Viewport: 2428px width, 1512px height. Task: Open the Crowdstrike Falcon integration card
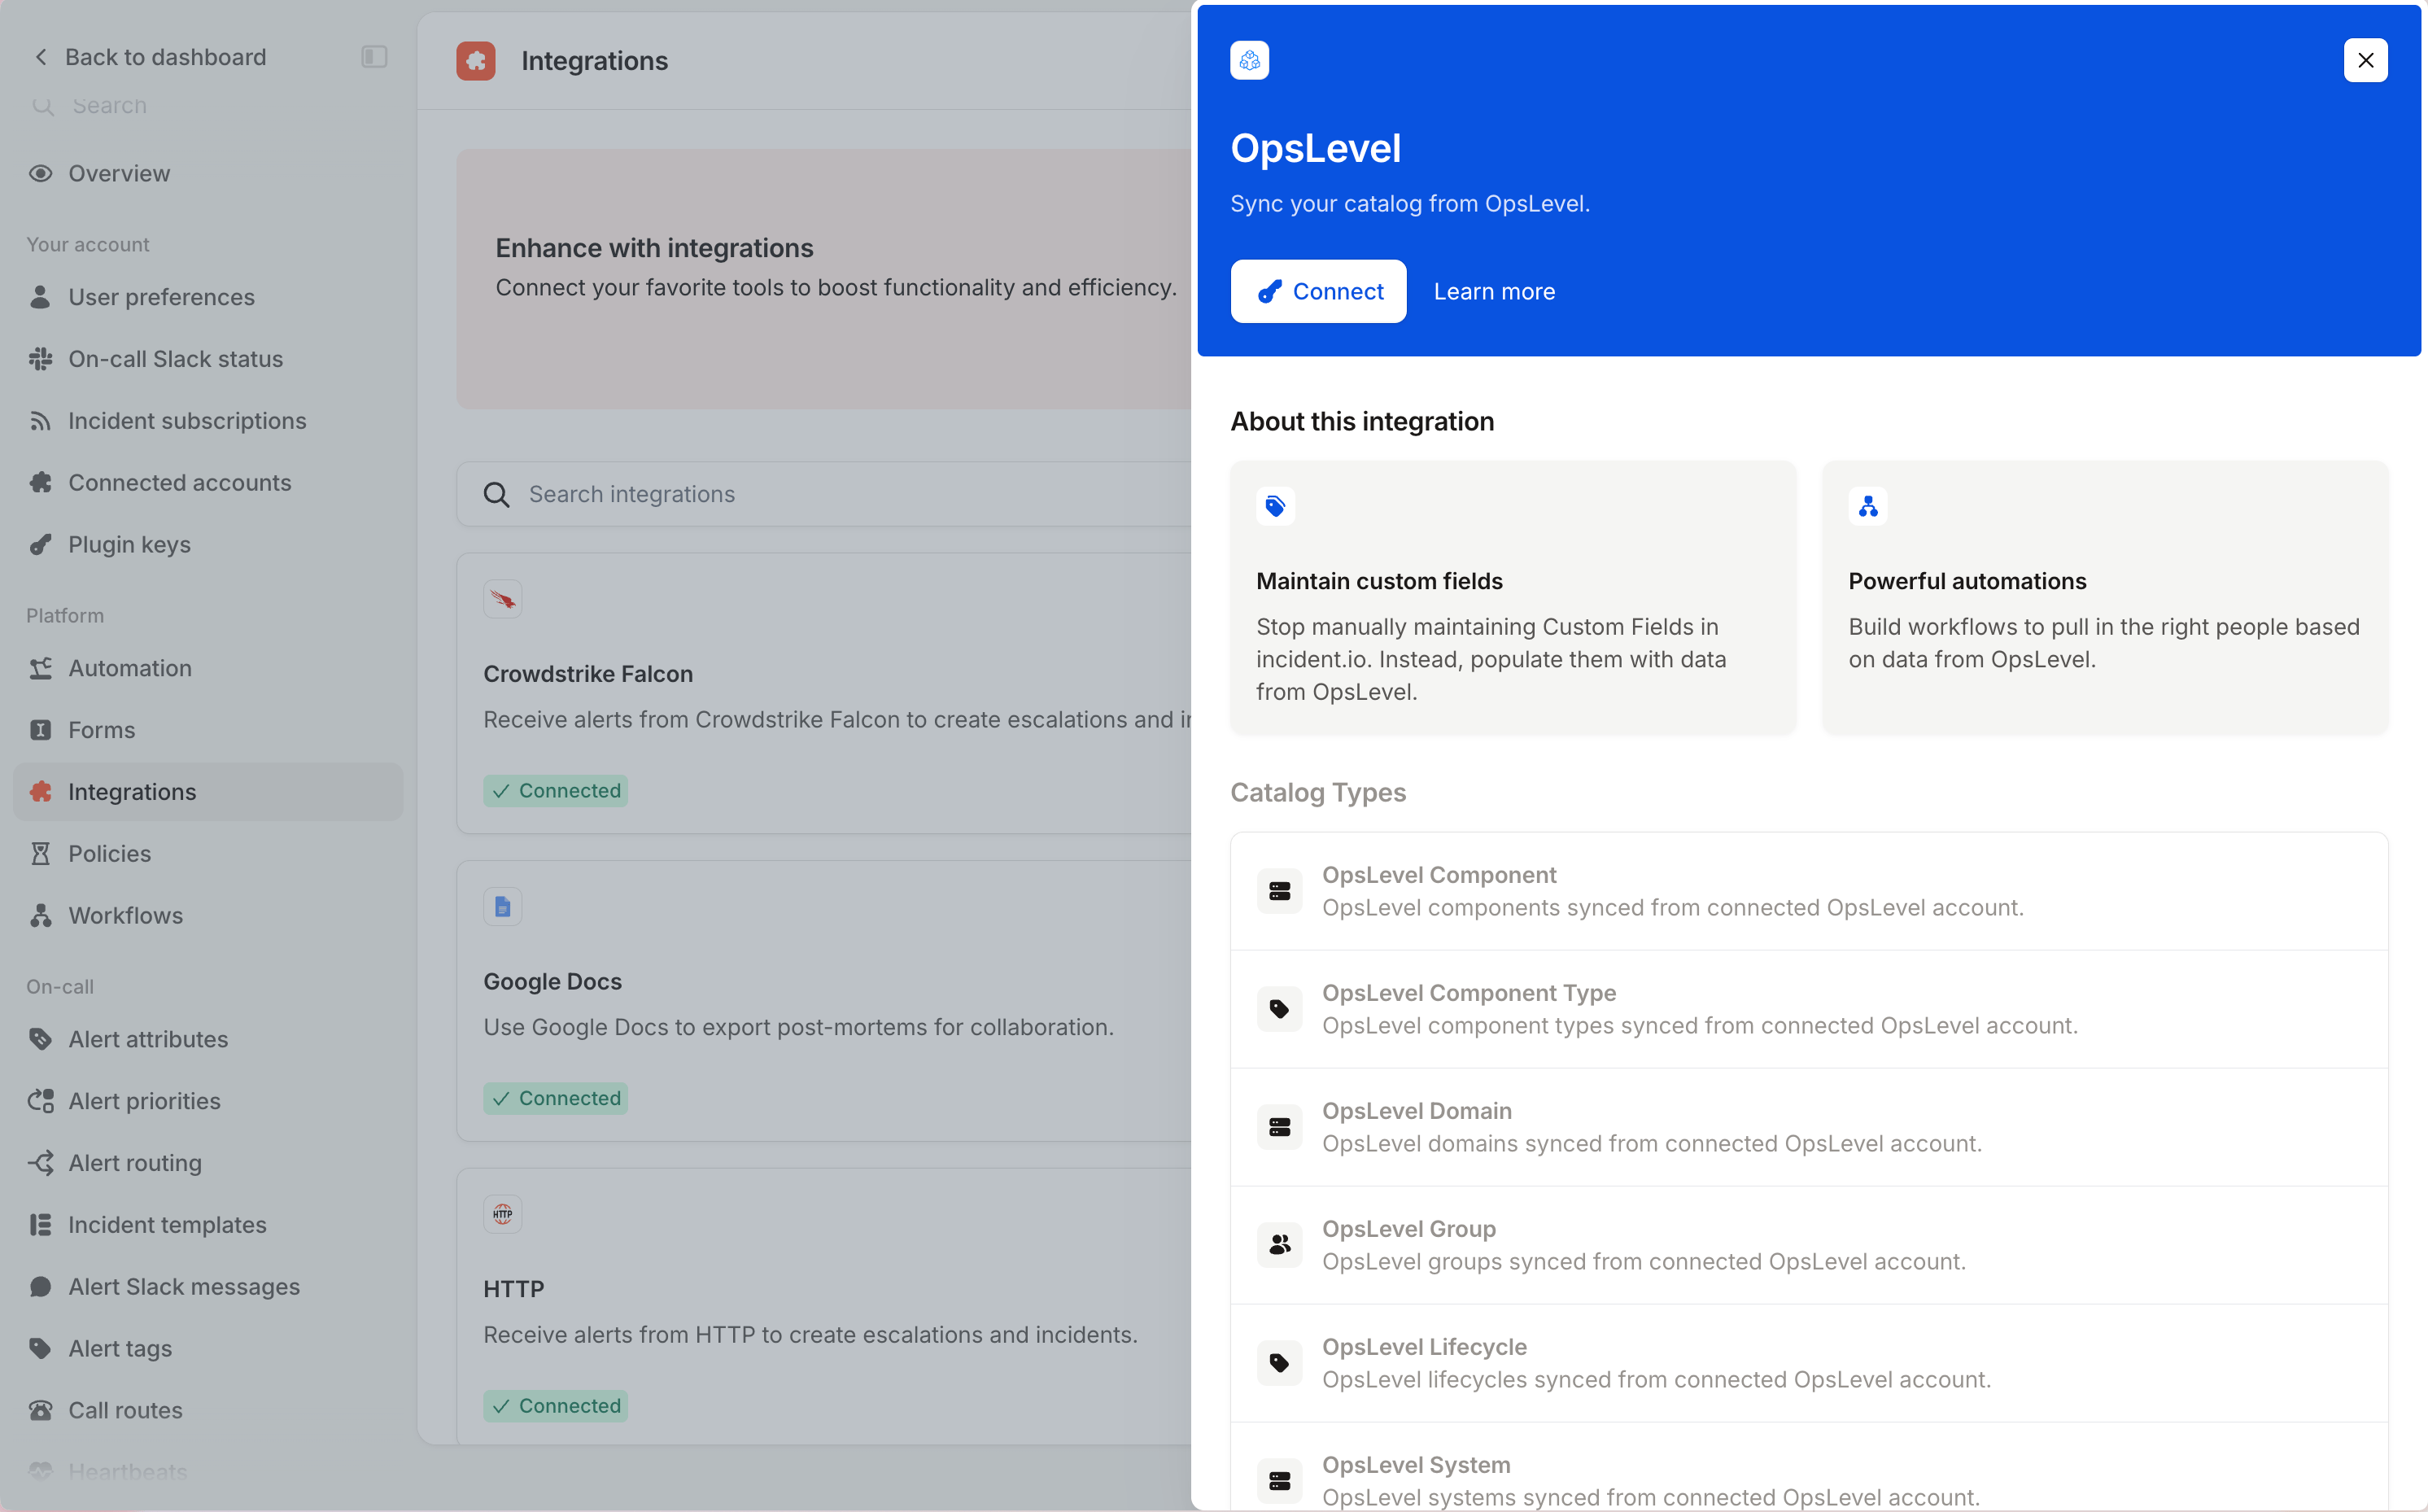[823, 693]
